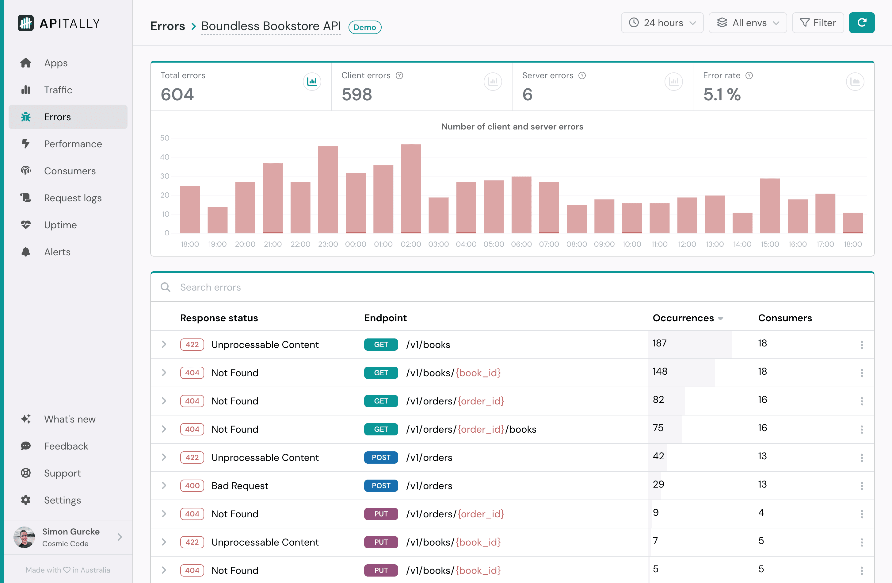
Task: Click Consumers column header
Action: pyautogui.click(x=785, y=318)
